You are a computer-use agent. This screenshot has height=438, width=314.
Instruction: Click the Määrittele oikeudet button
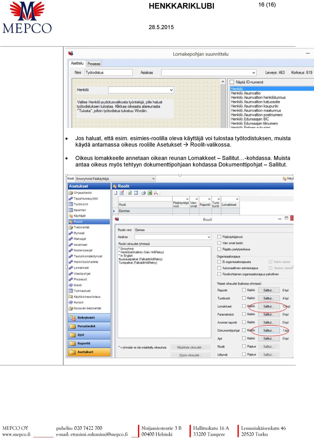pos(190,347)
